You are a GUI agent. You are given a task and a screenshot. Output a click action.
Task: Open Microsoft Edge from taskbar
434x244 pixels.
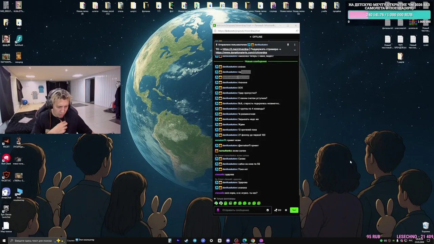point(244,241)
